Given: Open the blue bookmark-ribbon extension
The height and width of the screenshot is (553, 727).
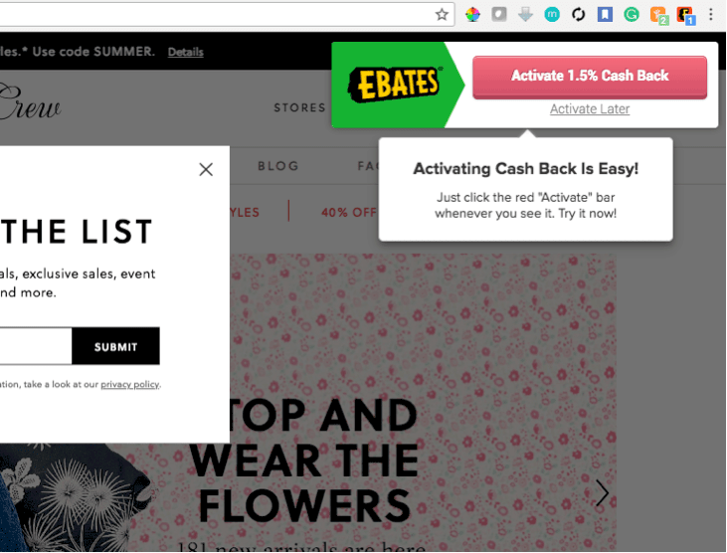Looking at the screenshot, I should pos(605,15).
